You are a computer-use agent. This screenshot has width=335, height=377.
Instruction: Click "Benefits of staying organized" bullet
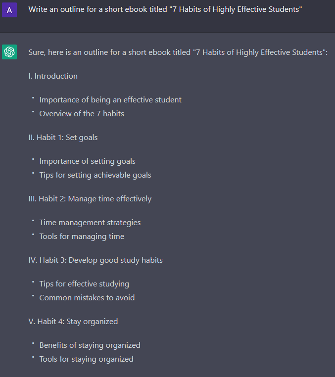(x=90, y=345)
